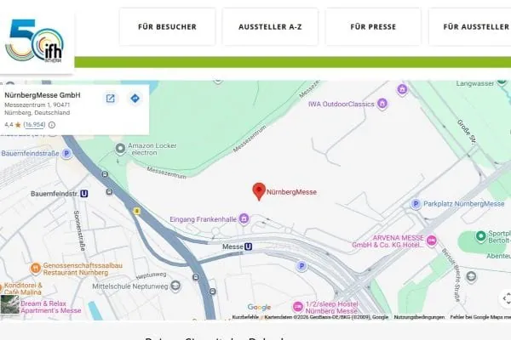
Task: Open Nutzungsbedingungen terms link
Action: point(419,317)
